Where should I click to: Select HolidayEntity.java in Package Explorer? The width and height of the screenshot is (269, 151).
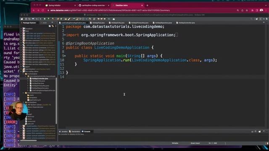click(x=38, y=81)
